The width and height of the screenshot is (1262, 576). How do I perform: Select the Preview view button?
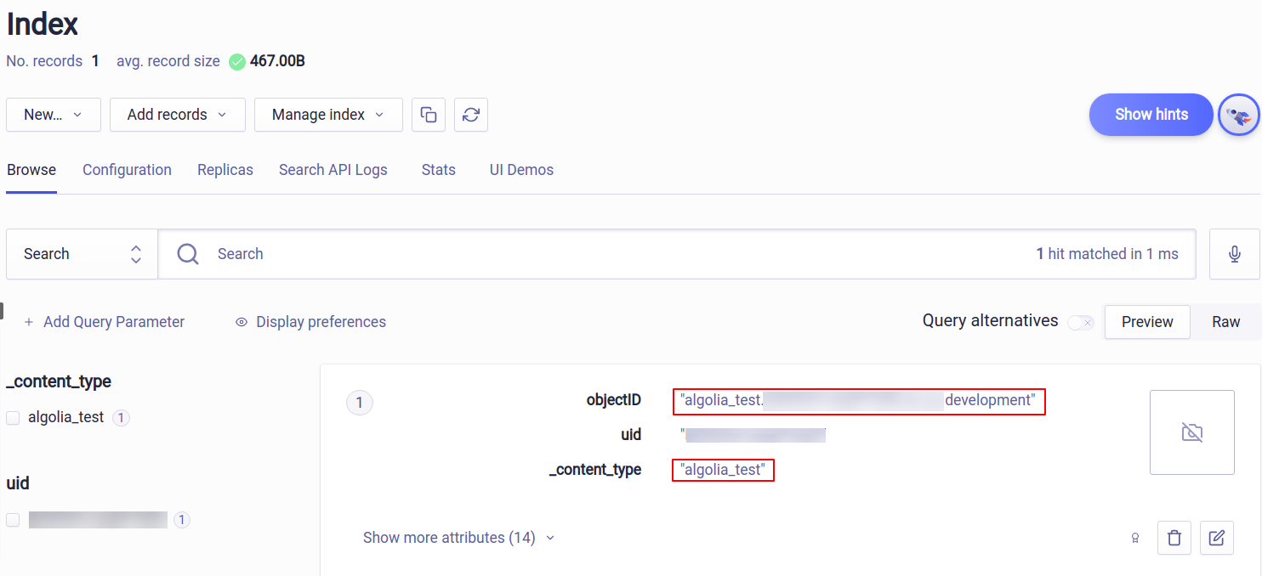coord(1147,322)
